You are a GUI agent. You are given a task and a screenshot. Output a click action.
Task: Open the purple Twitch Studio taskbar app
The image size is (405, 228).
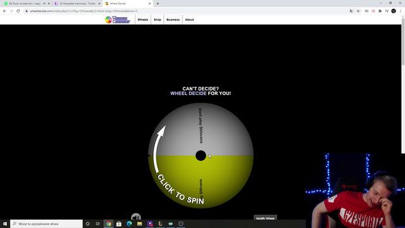click(150, 224)
